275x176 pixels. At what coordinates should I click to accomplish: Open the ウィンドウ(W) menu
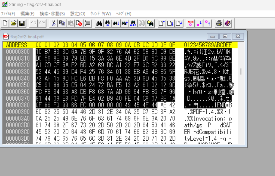[x=100, y=14]
